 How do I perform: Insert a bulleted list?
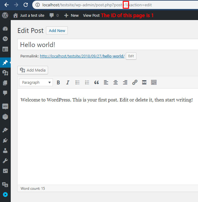coord(77,82)
